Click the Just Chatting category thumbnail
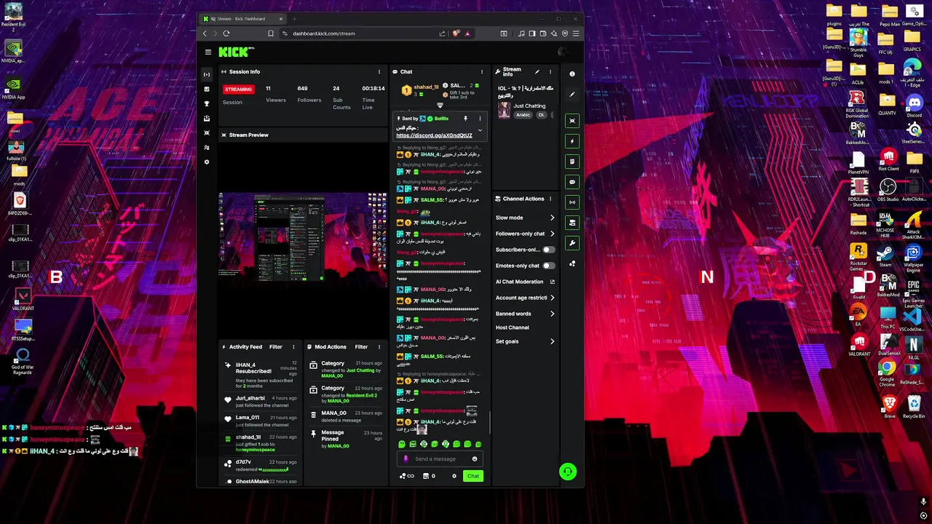The image size is (932, 524). 504,110
